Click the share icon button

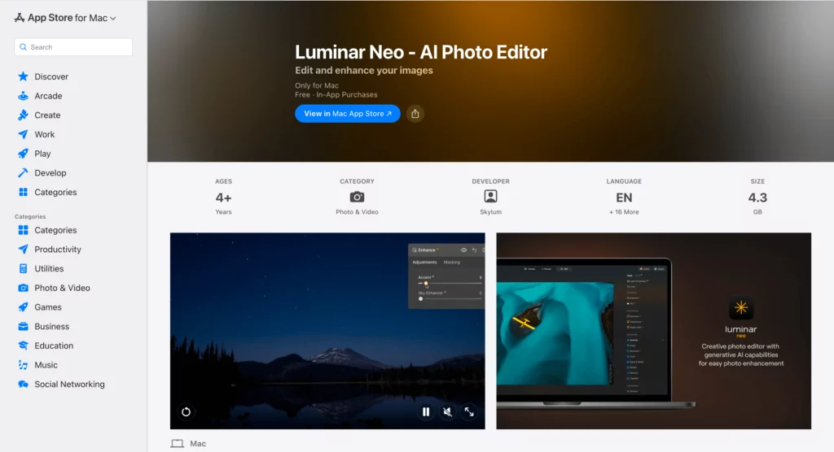pos(415,114)
